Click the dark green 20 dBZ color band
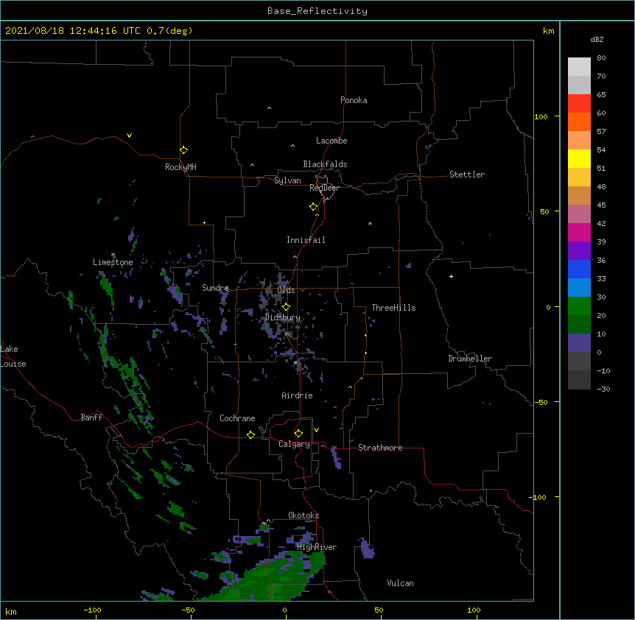 point(579,324)
